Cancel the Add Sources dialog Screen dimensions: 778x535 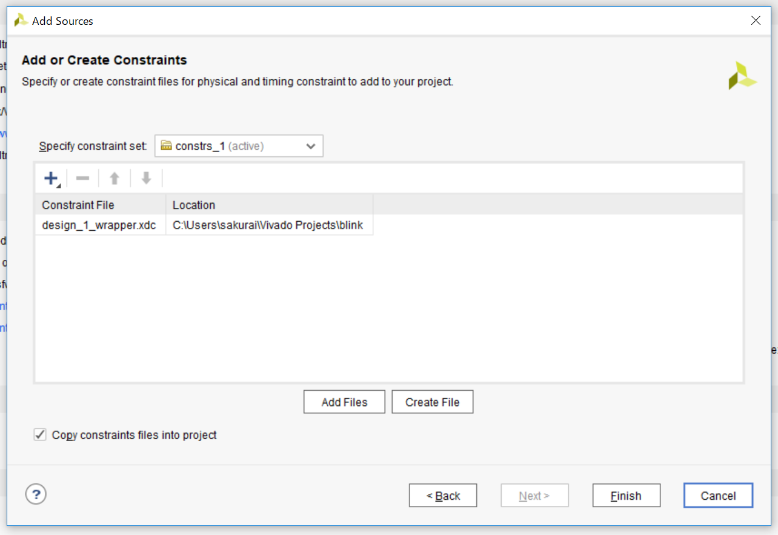point(718,496)
